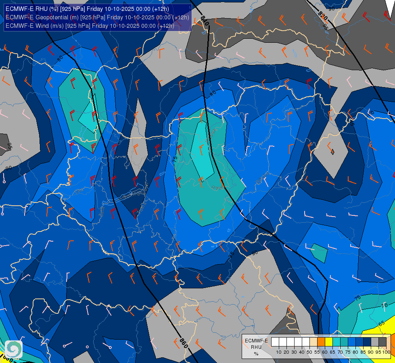Click the 860 geopotential contour label

point(184,343)
